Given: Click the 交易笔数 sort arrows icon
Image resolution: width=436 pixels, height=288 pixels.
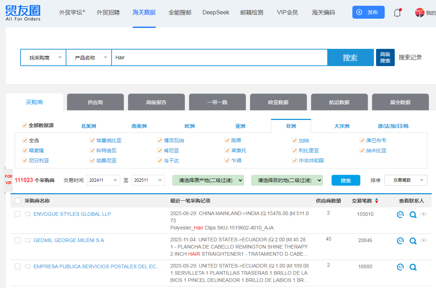Looking at the screenshot, I should coord(376,201).
